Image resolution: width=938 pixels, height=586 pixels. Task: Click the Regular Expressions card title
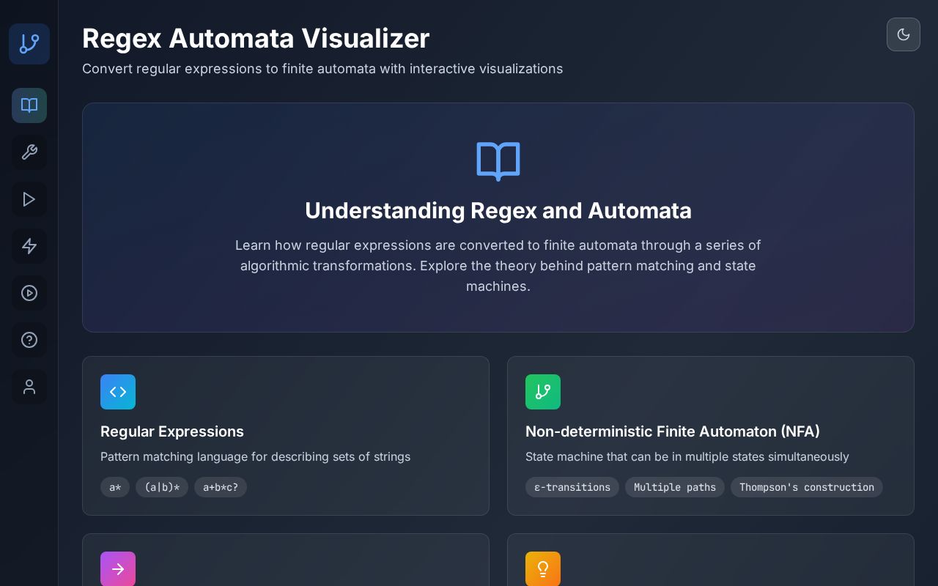click(x=172, y=431)
